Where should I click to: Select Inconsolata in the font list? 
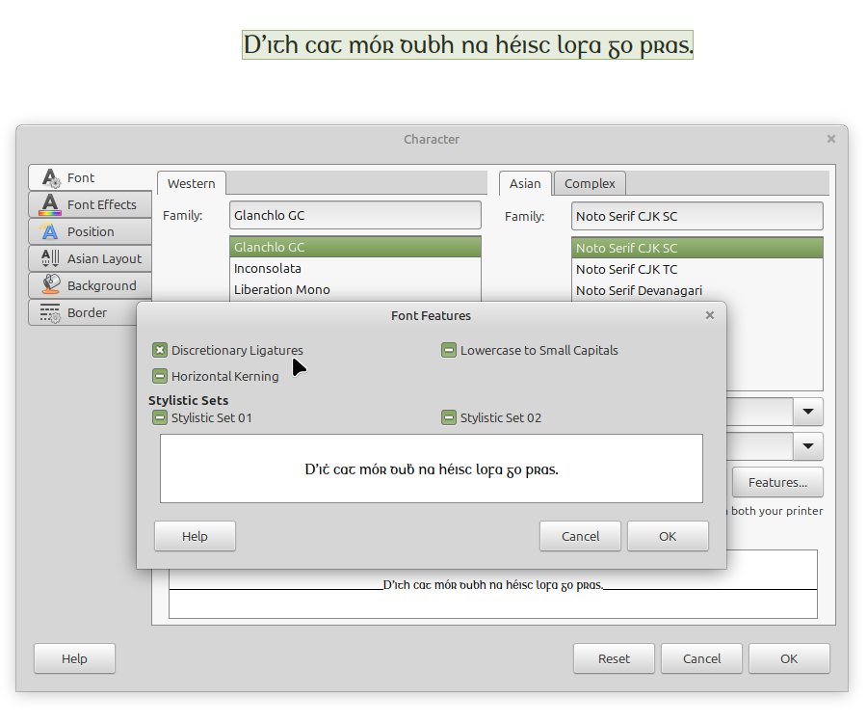[355, 268]
